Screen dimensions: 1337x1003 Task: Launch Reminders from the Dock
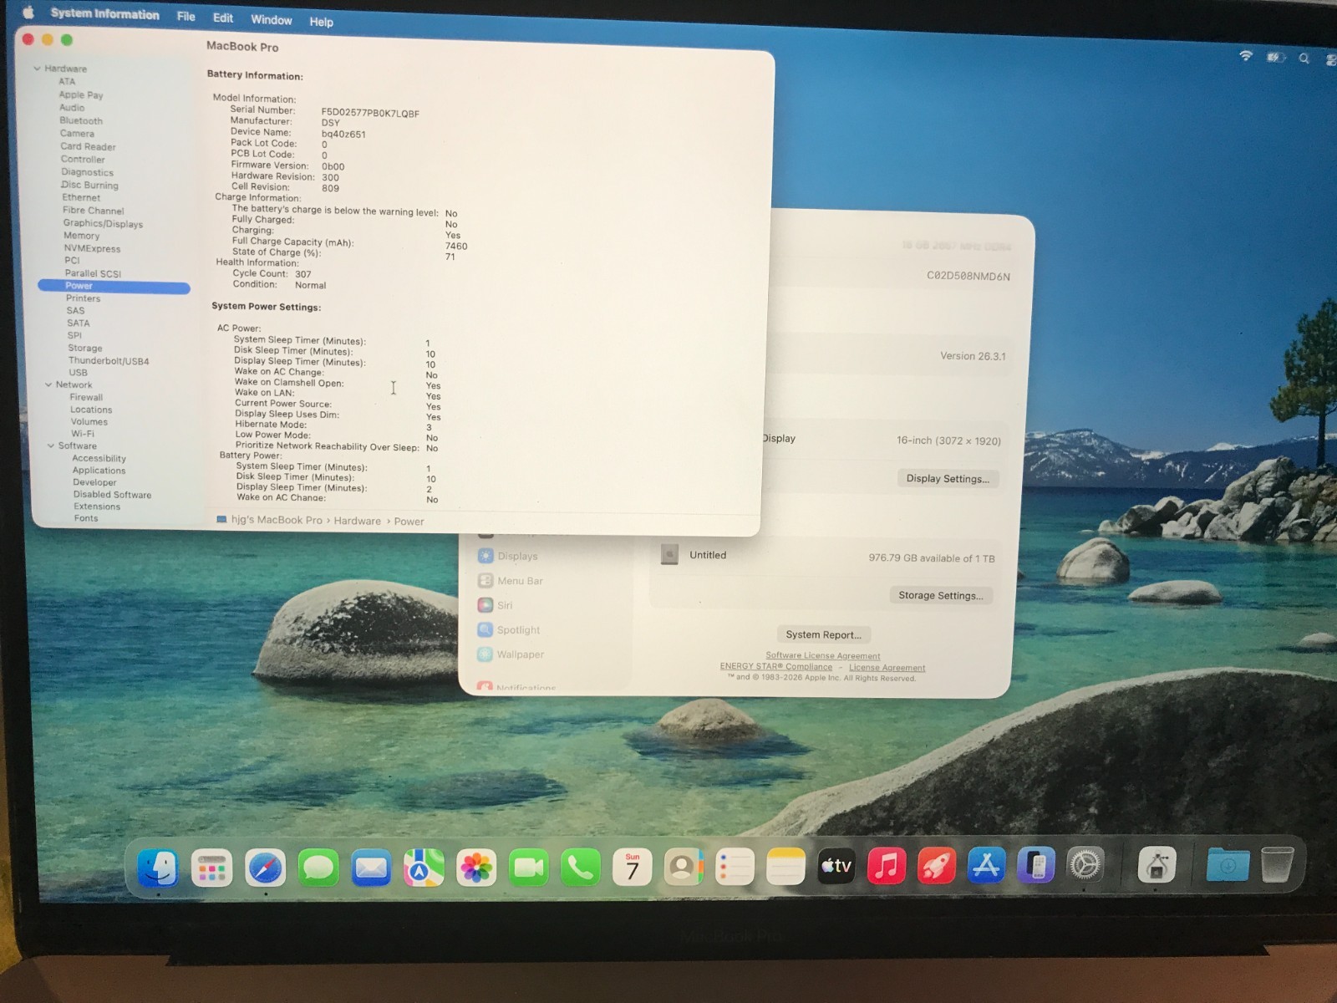735,868
